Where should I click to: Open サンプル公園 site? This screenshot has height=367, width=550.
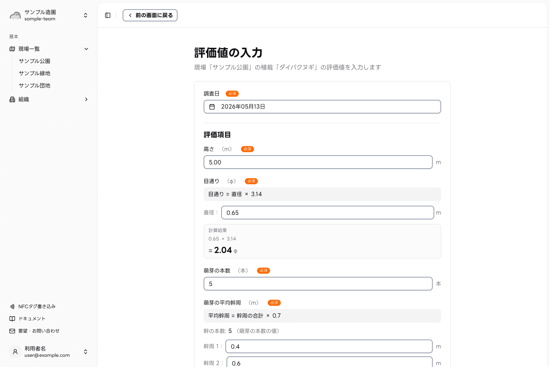tap(34, 61)
